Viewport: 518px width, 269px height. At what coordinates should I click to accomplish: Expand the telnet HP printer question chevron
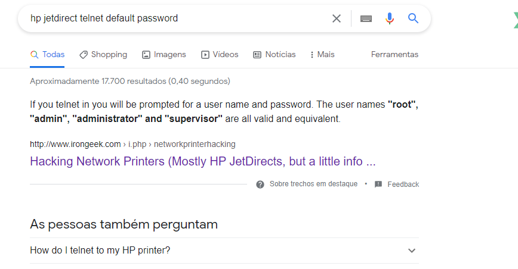pos(411,251)
